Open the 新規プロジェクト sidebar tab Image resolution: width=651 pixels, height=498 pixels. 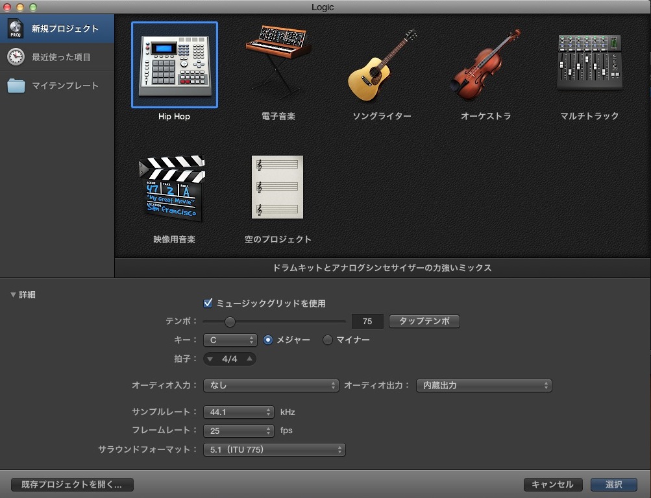pos(57,29)
